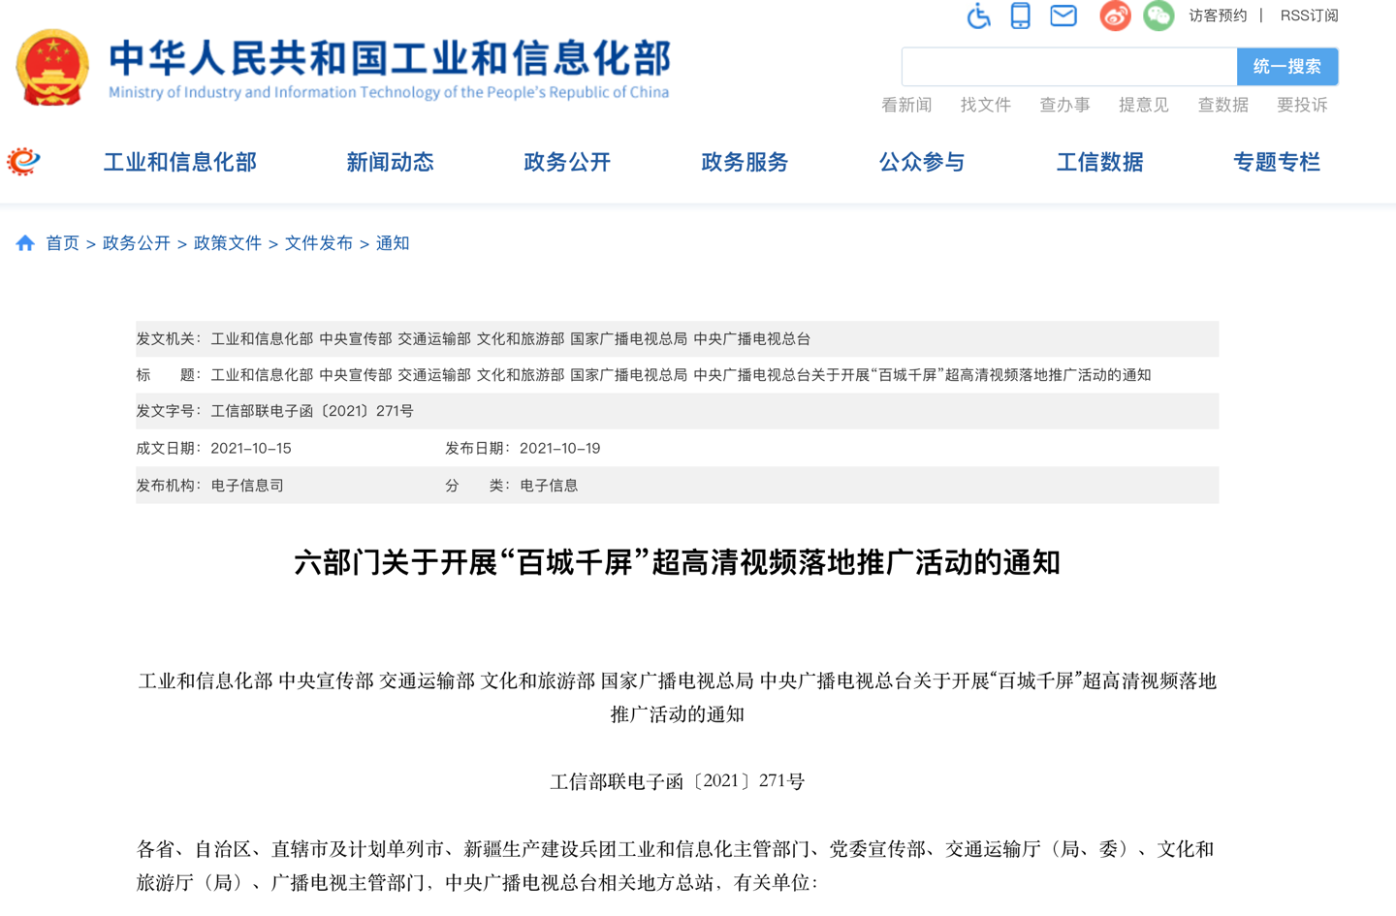Click the 要投诉 quick link
Screen dimensions: 1396x916
(1302, 105)
